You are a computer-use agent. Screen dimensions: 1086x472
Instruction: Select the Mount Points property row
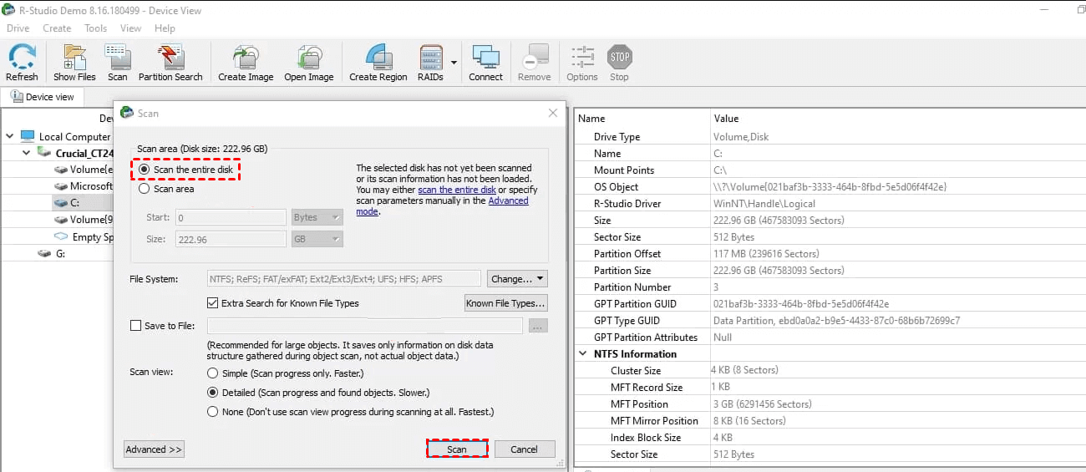pos(830,170)
